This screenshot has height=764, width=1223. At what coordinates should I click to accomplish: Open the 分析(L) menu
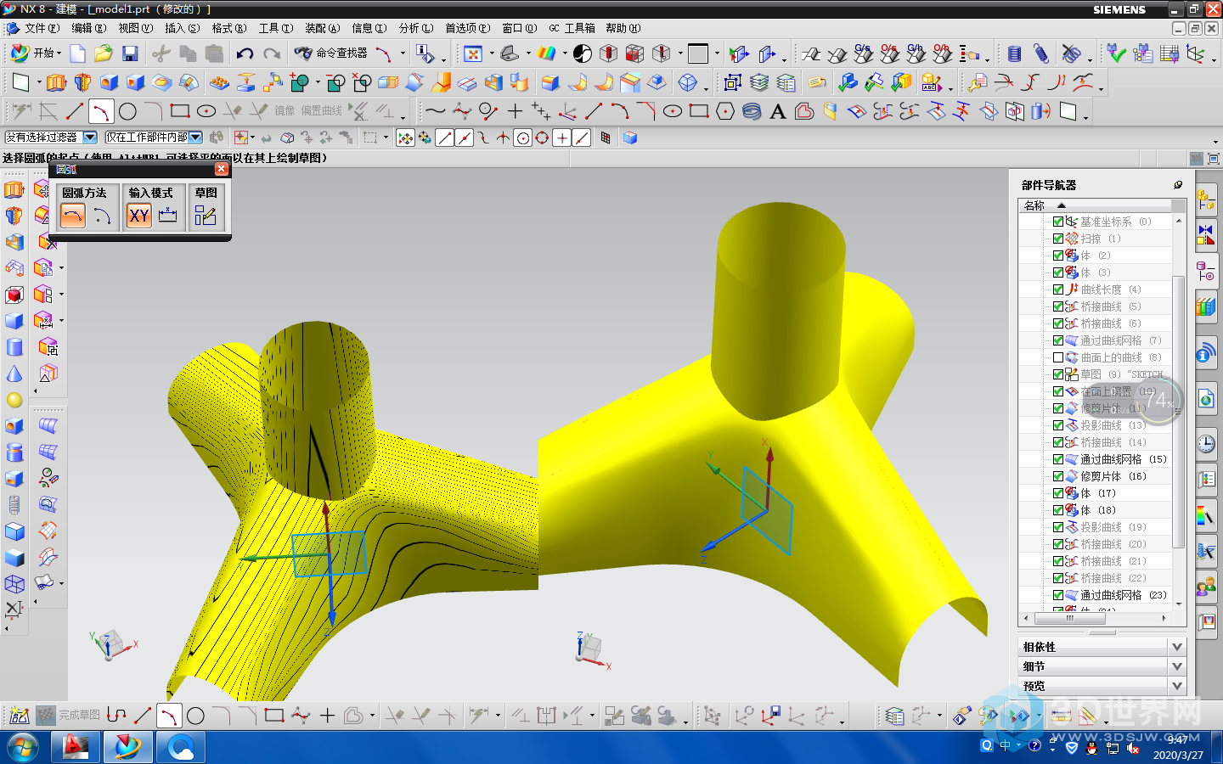[x=415, y=28]
